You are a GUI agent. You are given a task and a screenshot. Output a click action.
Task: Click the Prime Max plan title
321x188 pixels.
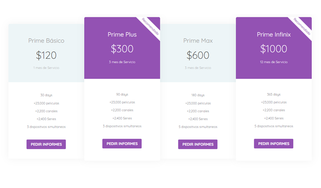[198, 40]
